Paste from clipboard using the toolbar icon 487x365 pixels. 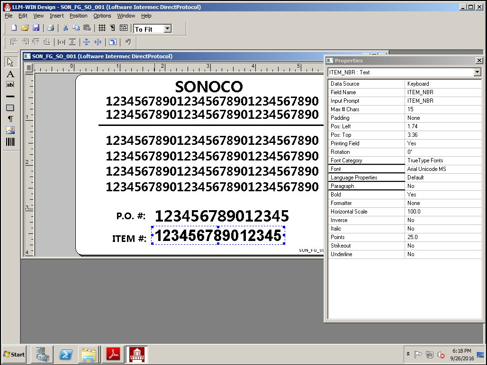(x=87, y=28)
